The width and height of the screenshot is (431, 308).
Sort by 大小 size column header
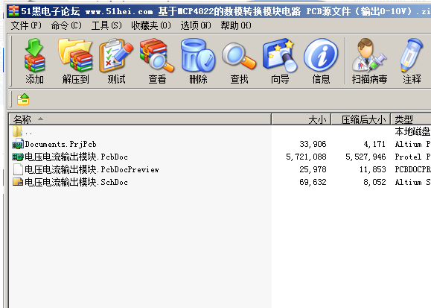[301, 119]
